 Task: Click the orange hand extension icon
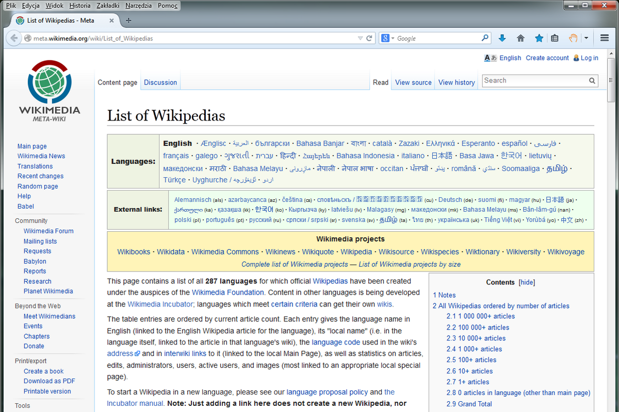pyautogui.click(x=573, y=38)
